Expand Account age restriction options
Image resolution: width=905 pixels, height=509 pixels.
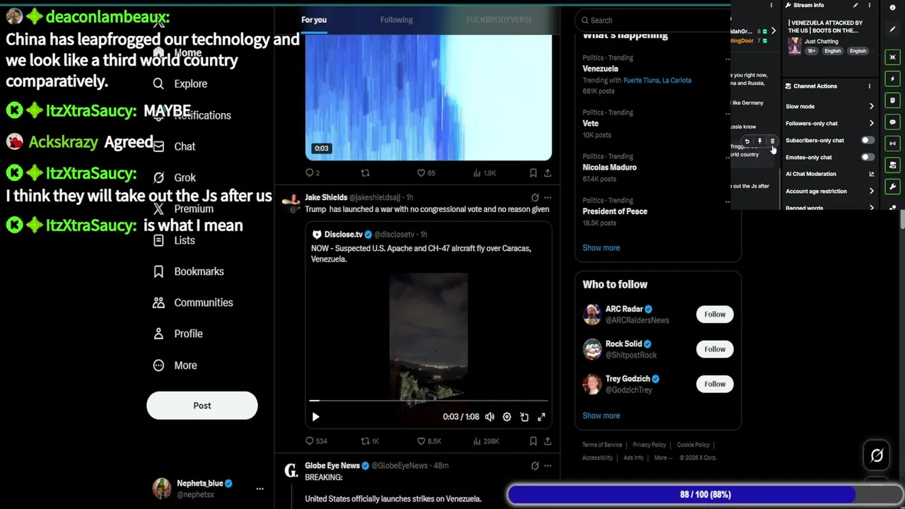[830, 191]
